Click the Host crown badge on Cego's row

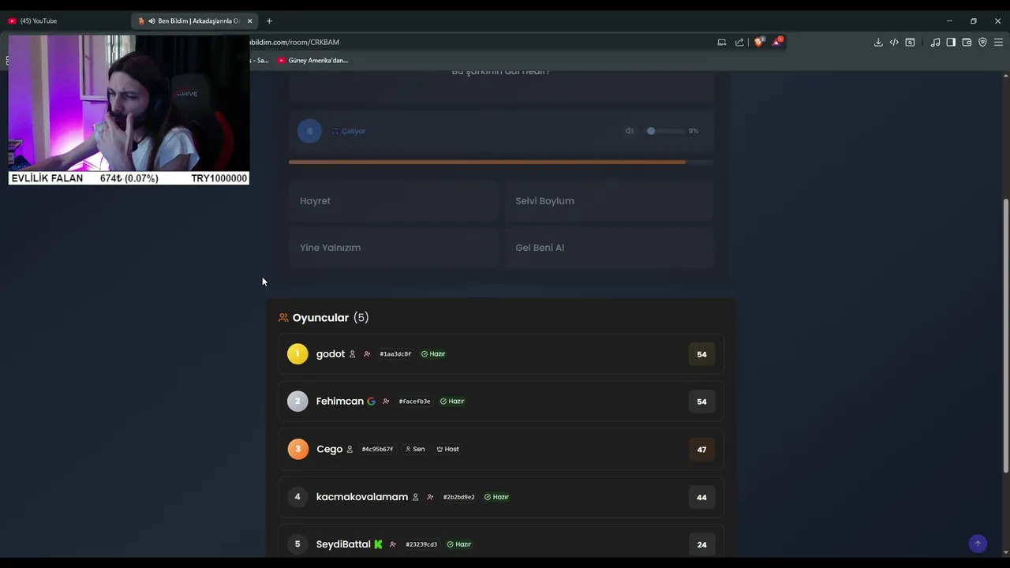(x=447, y=449)
